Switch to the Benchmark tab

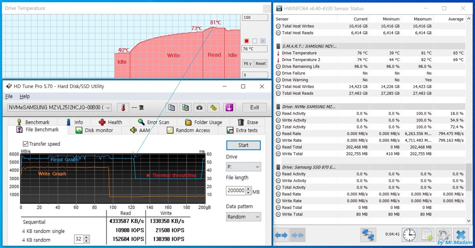coord(33,122)
